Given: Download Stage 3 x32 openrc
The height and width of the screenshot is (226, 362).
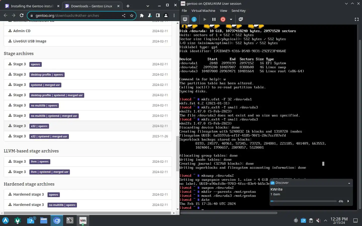Looking at the screenshot, I should [88, 126].
